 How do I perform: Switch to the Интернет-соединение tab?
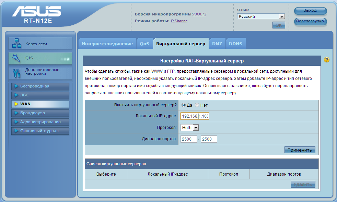pyautogui.click(x=107, y=44)
